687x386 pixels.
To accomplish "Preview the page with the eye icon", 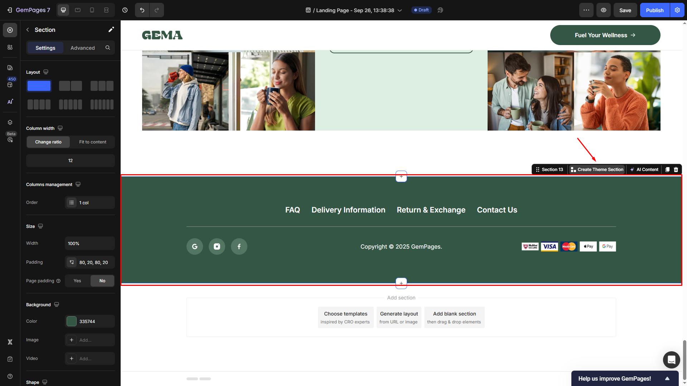I will (x=604, y=10).
